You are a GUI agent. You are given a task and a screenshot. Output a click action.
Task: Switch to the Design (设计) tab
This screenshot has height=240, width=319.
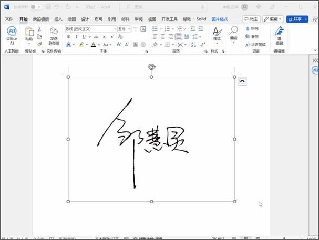click(85, 19)
